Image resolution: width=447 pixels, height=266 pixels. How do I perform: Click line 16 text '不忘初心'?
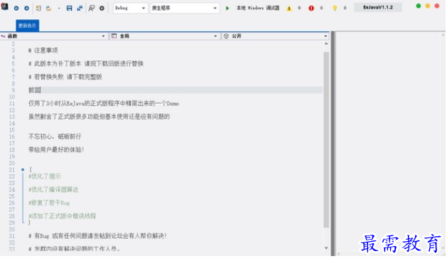(41, 137)
